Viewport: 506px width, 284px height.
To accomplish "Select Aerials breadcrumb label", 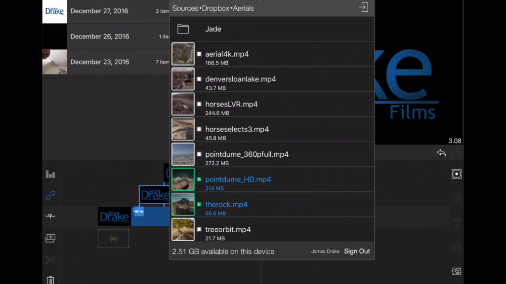I will tap(243, 8).
